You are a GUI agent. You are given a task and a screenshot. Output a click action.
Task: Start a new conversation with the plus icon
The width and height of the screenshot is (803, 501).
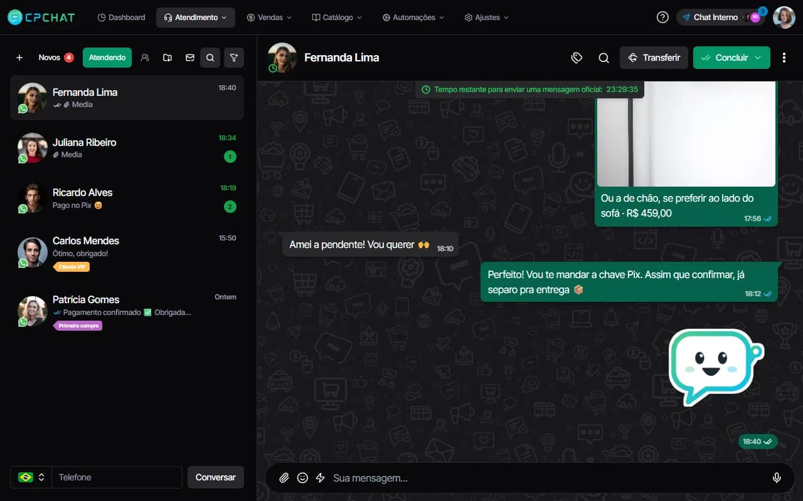pyautogui.click(x=19, y=58)
